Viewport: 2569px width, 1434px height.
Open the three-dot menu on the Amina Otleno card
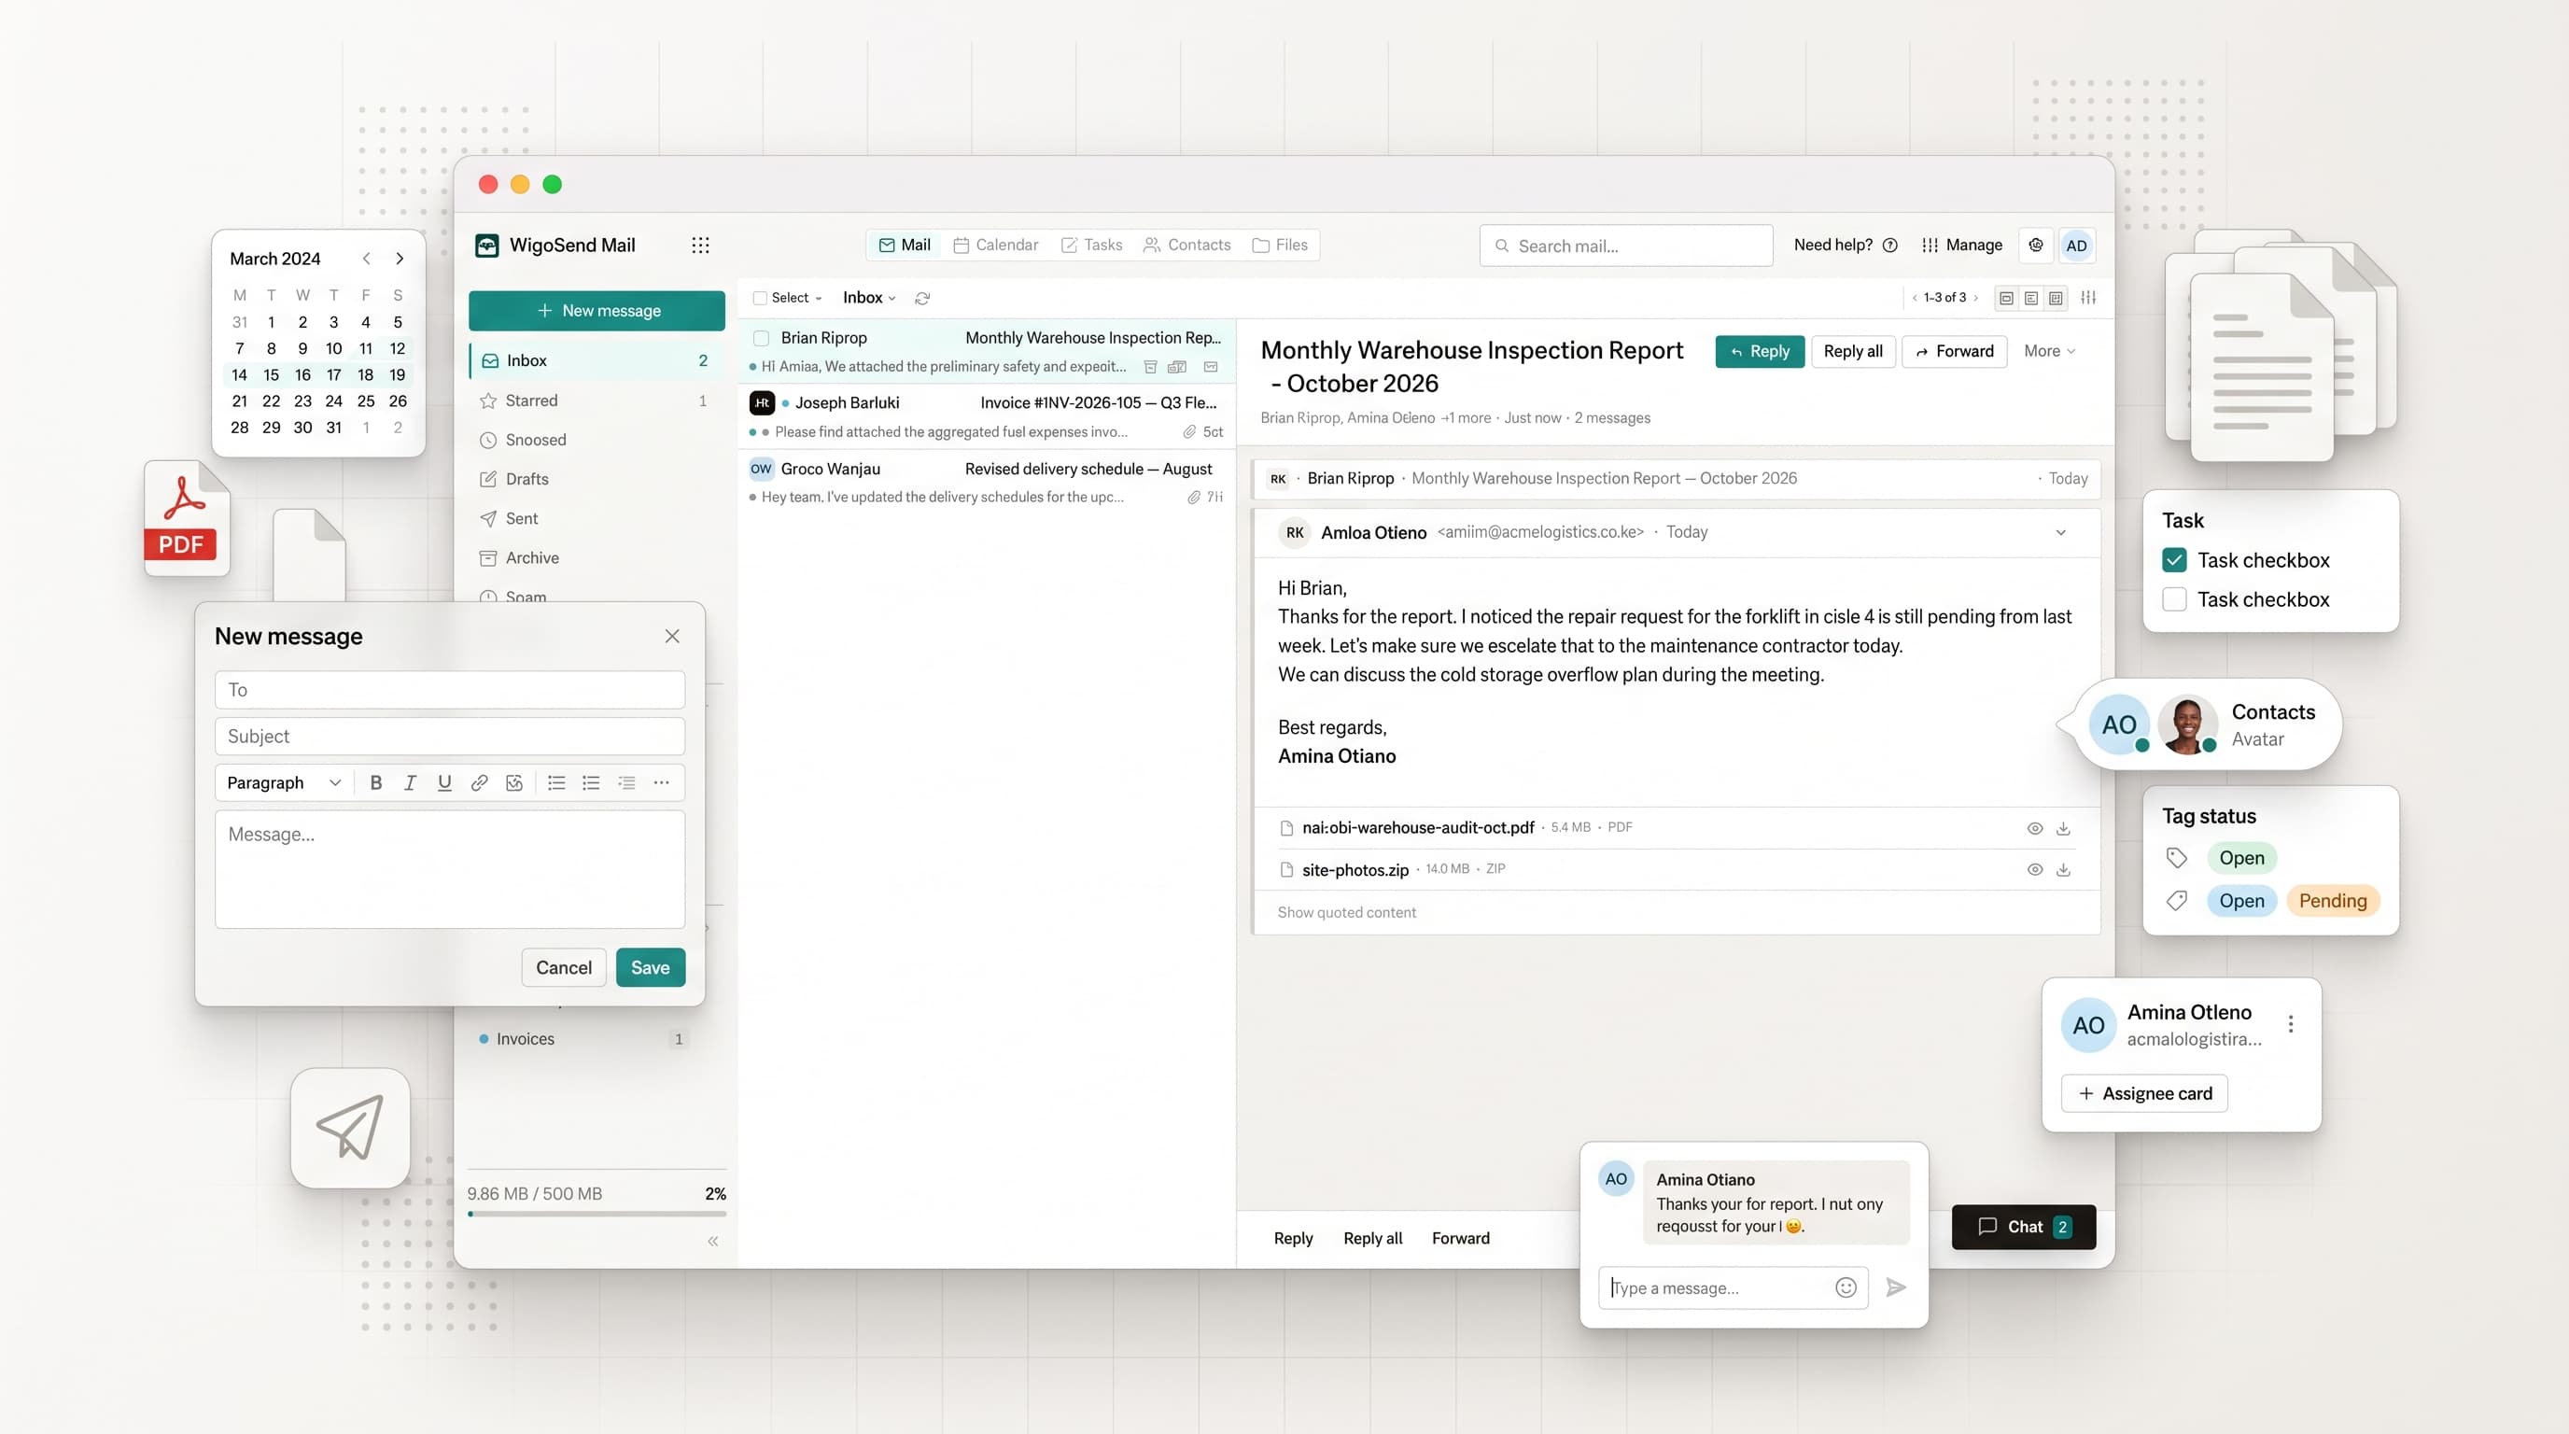(2291, 1024)
